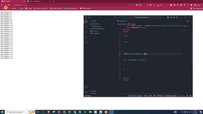Reload the localhost page

(9, 5)
